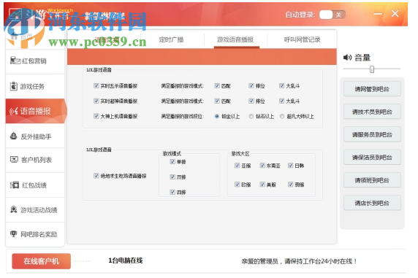Click the 请店长到吧台 button

point(372,203)
